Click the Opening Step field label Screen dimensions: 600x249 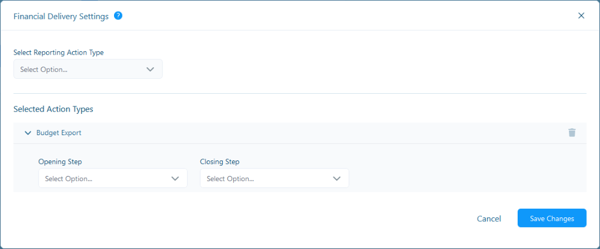60,162
